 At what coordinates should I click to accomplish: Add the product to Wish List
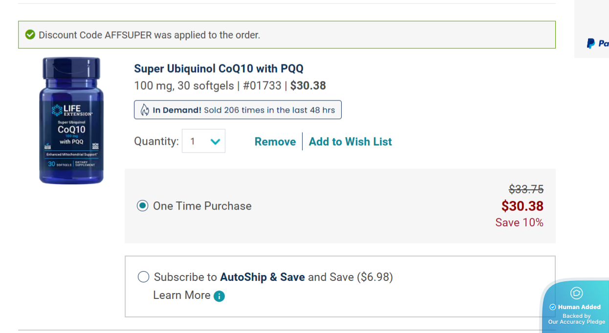tap(350, 141)
